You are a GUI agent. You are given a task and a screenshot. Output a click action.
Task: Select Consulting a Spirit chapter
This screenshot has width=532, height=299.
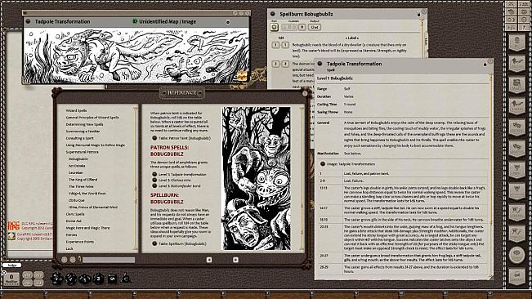click(x=80, y=138)
